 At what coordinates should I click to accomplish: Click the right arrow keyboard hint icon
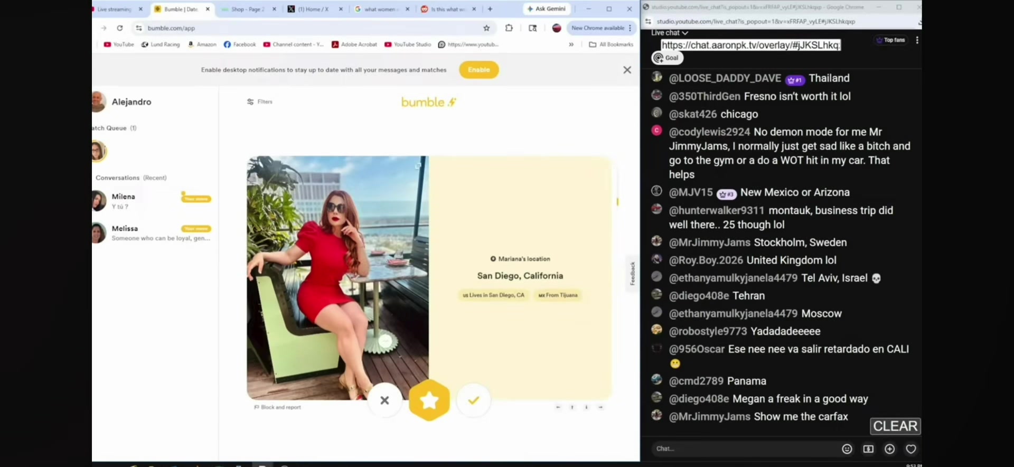(x=600, y=407)
